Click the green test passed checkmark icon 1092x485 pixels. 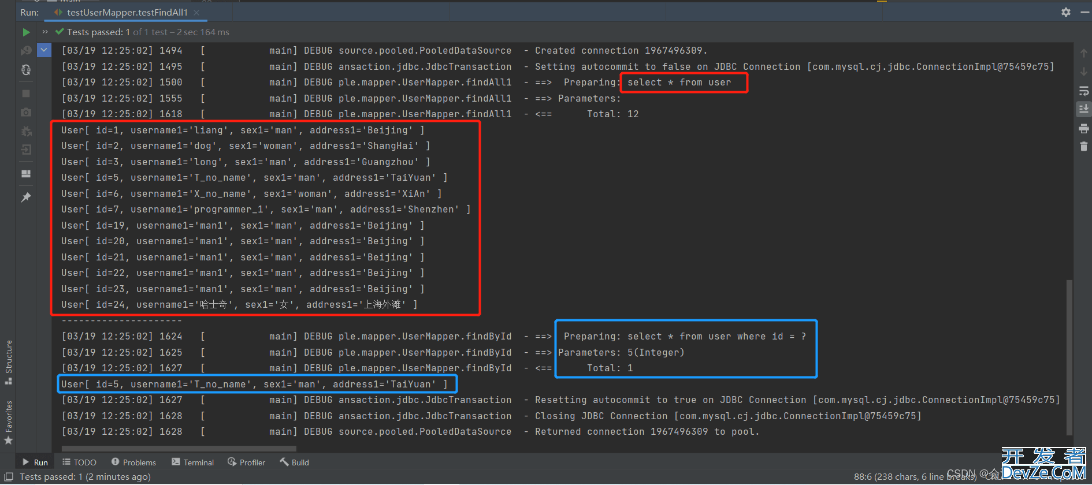[60, 32]
